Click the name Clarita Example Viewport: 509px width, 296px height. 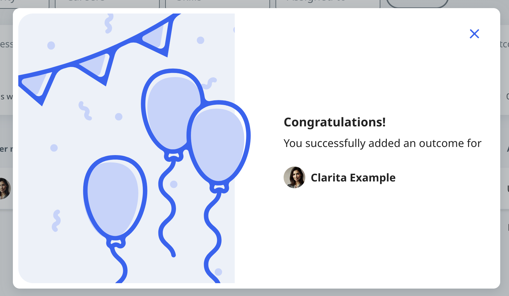click(353, 178)
